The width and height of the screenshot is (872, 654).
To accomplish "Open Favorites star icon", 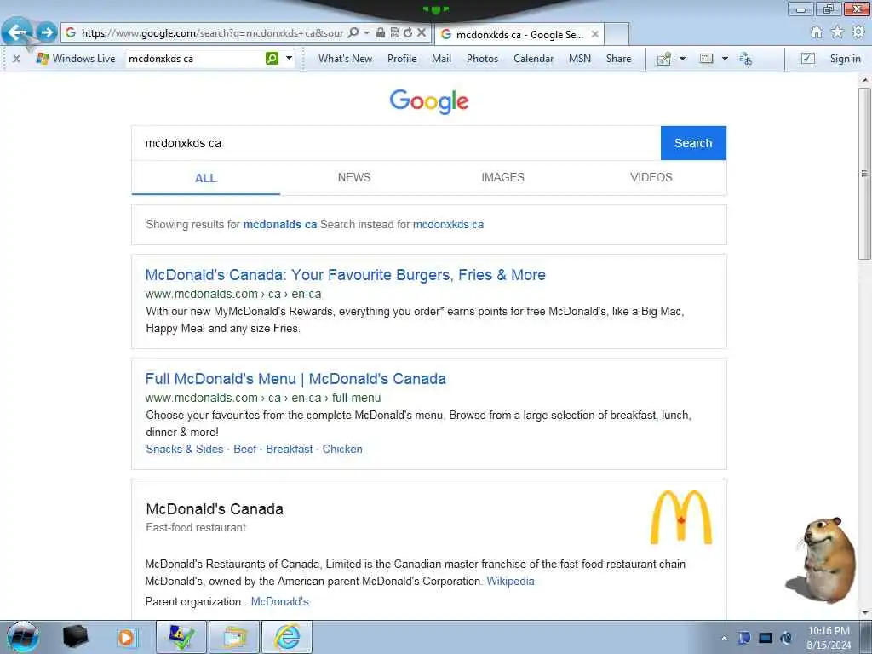I will [x=837, y=32].
